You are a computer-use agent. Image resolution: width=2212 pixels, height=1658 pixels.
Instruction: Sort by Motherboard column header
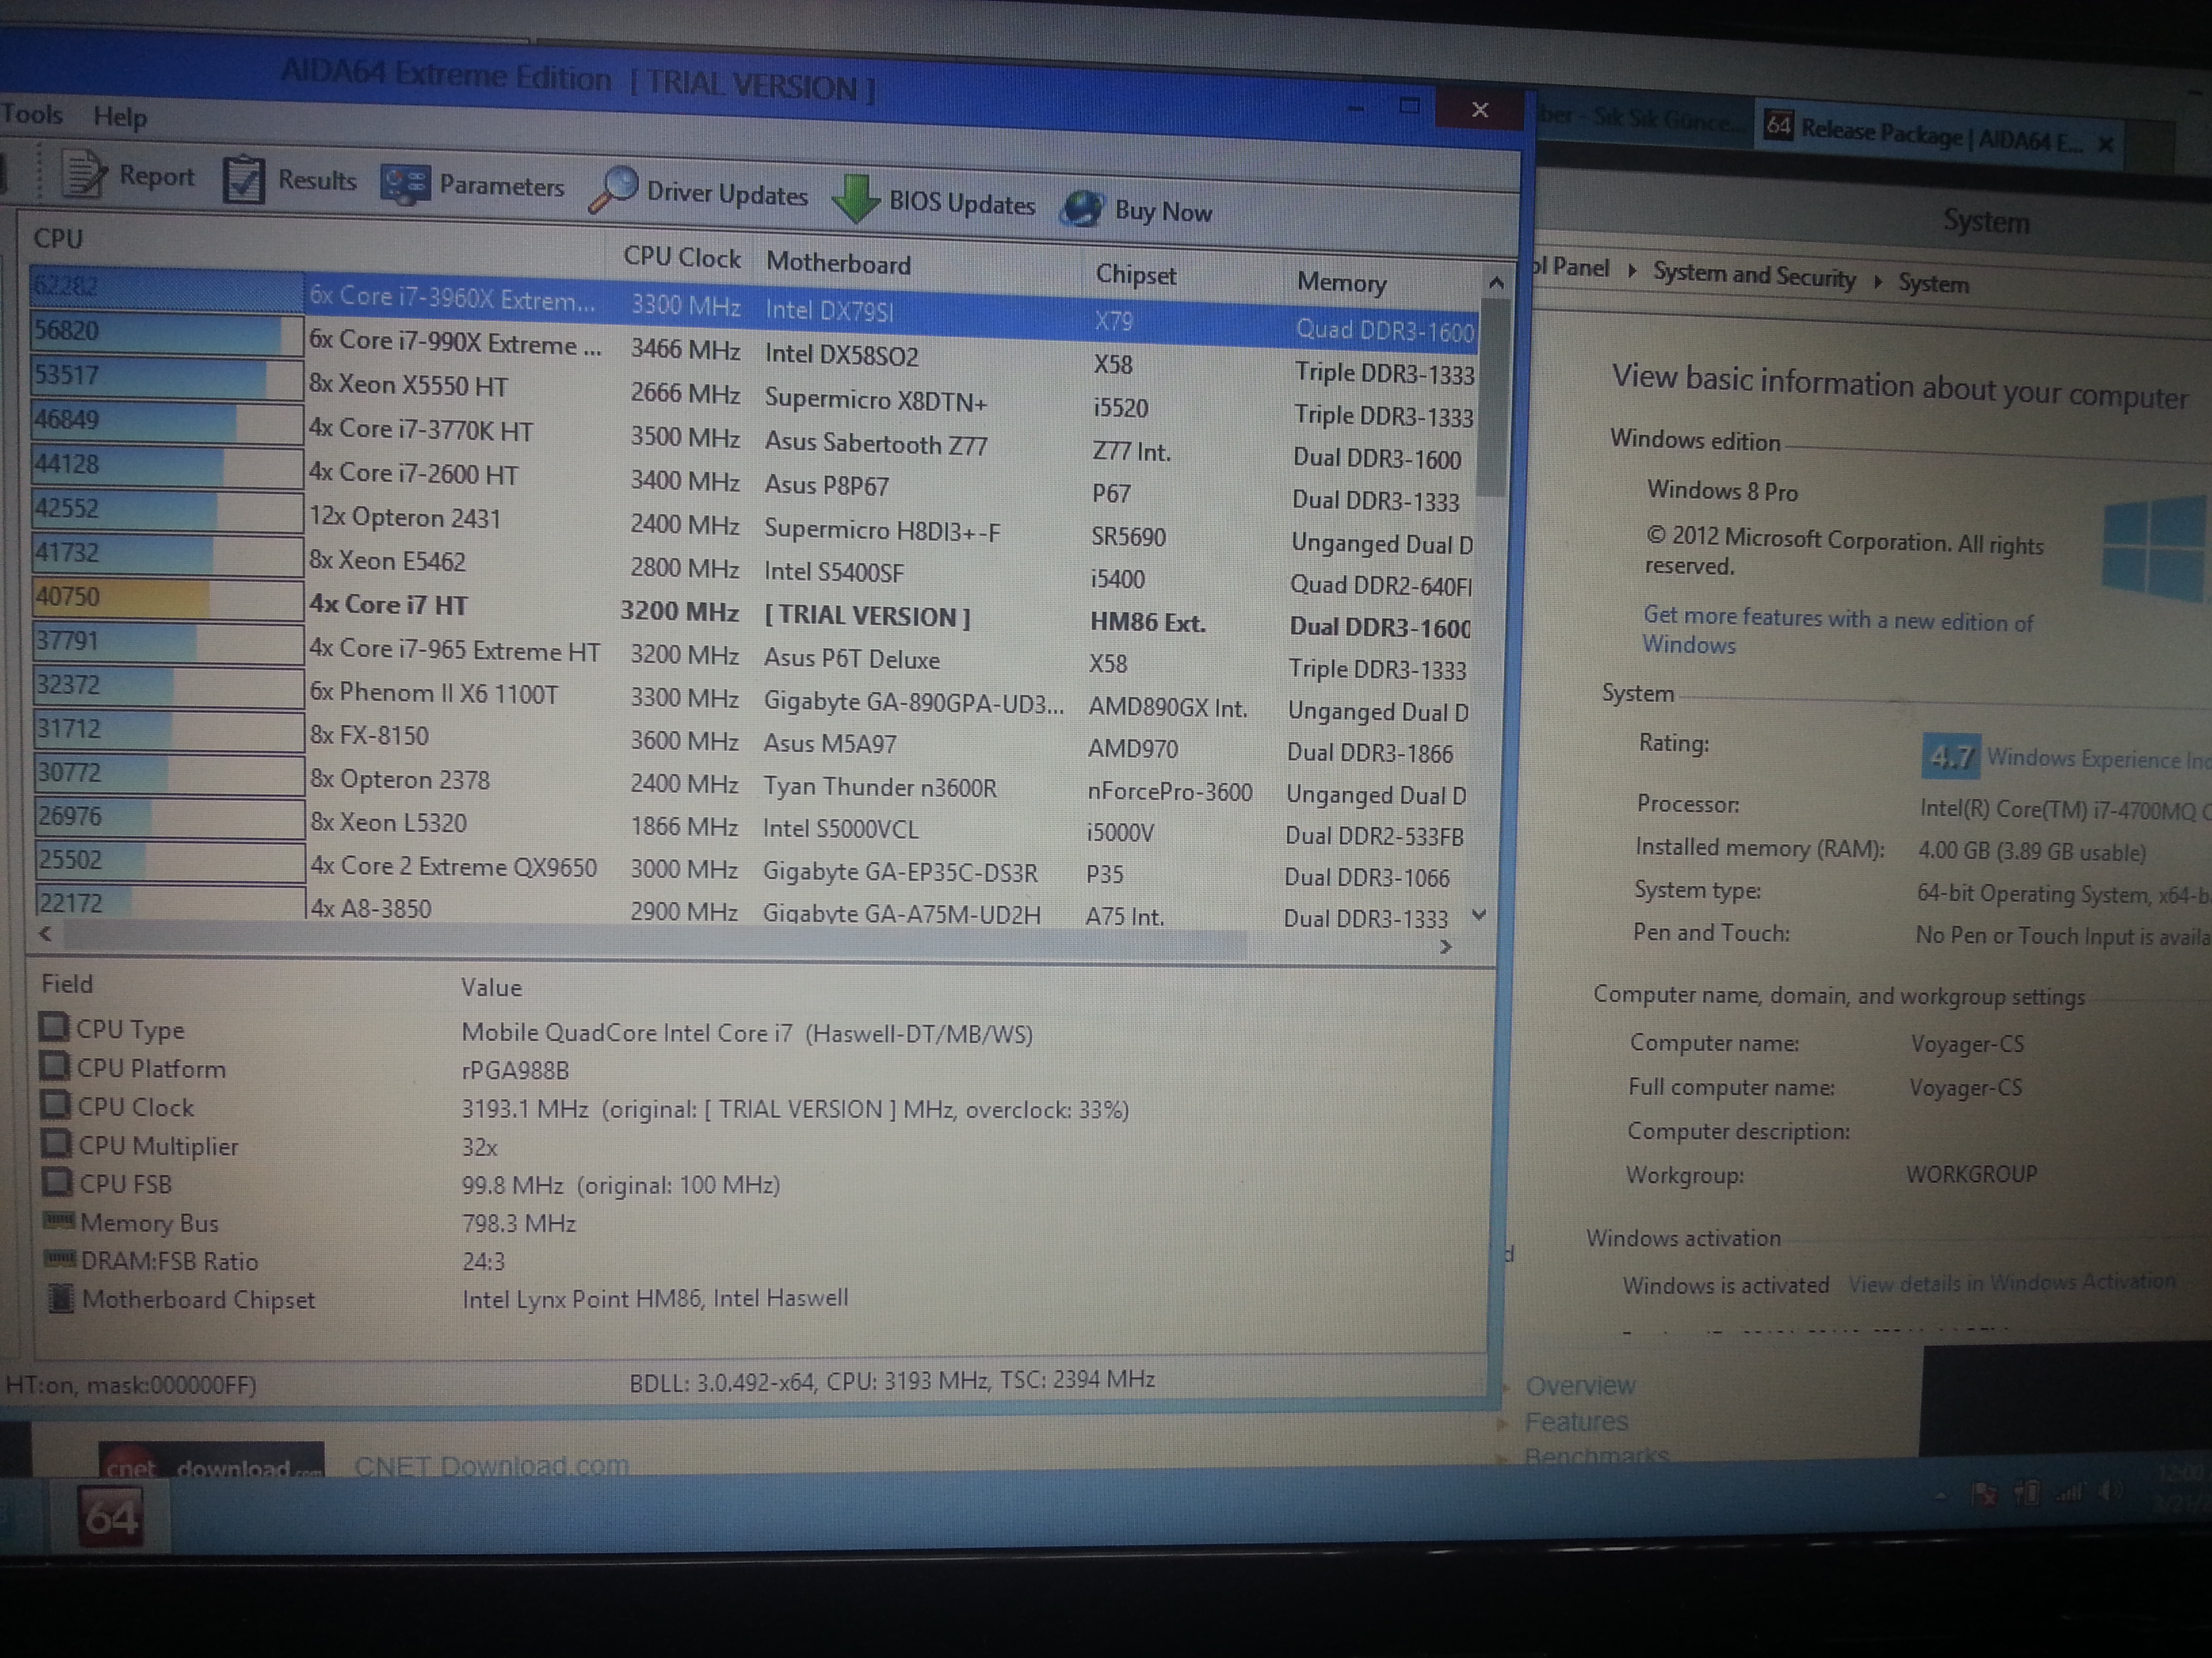[838, 264]
